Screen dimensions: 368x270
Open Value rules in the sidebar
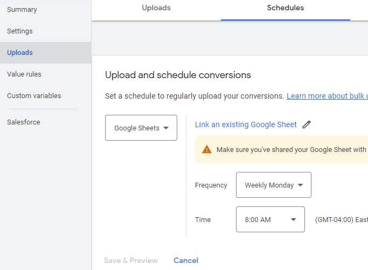click(24, 74)
